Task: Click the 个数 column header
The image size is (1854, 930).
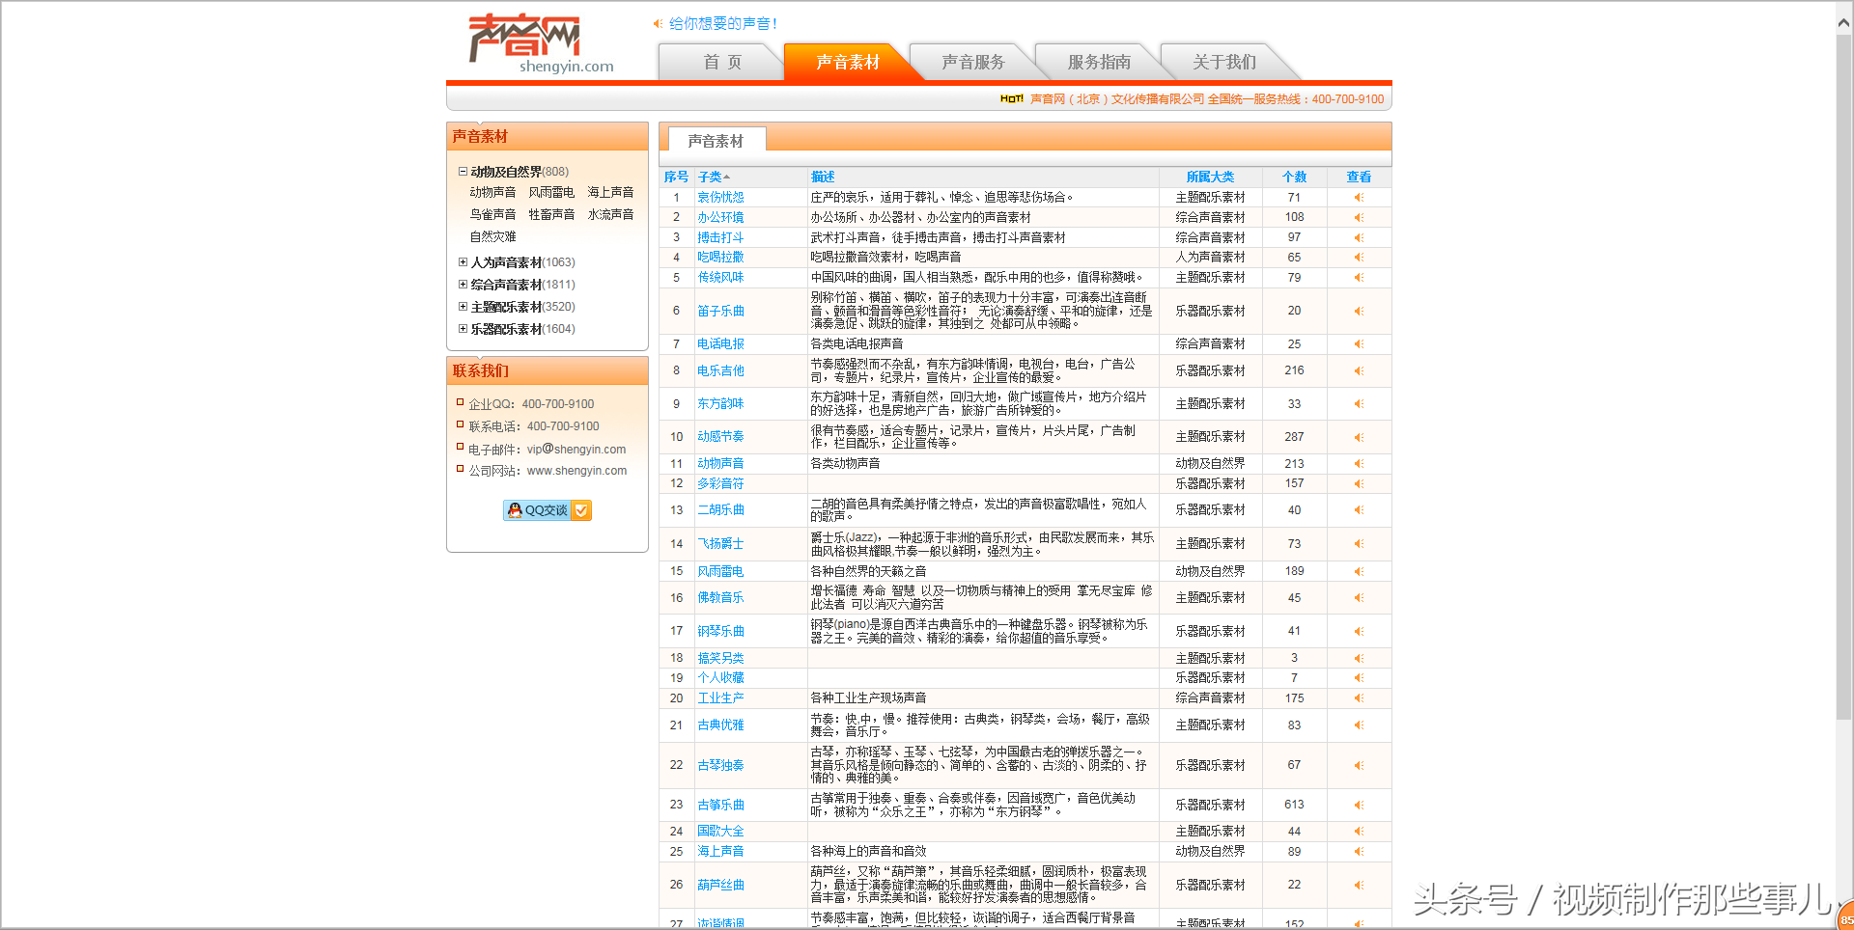Action: 1294,178
